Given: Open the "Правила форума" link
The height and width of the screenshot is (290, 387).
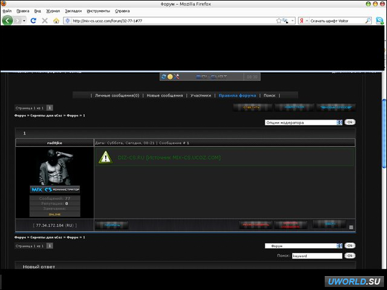Looking at the screenshot, I should pyautogui.click(x=237, y=95).
